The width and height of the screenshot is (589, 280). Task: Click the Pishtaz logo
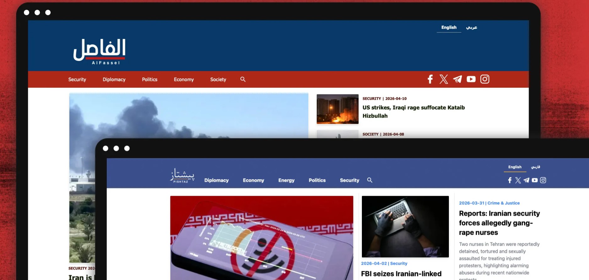(182, 176)
